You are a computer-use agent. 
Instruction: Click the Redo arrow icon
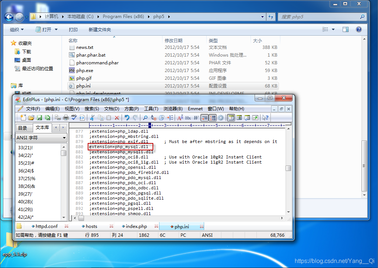click(x=135, y=118)
